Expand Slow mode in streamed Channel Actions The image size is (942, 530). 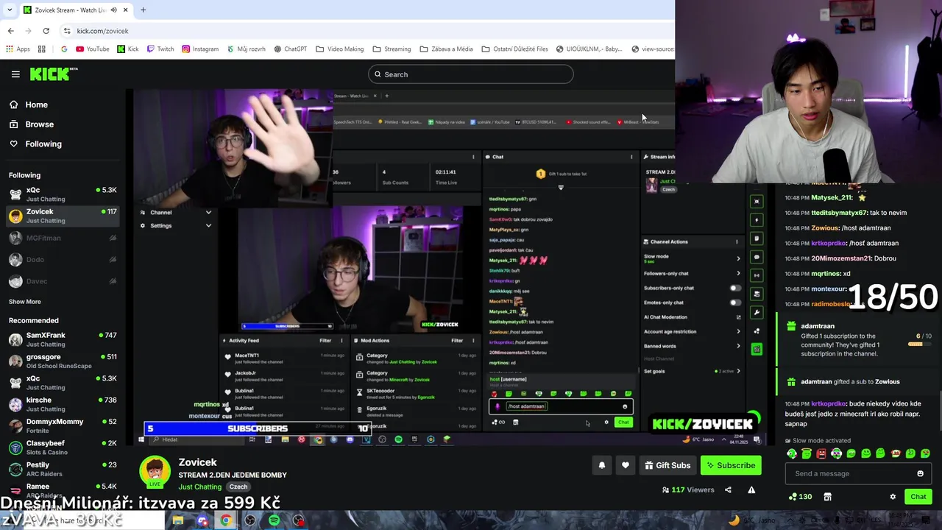pyautogui.click(x=738, y=258)
